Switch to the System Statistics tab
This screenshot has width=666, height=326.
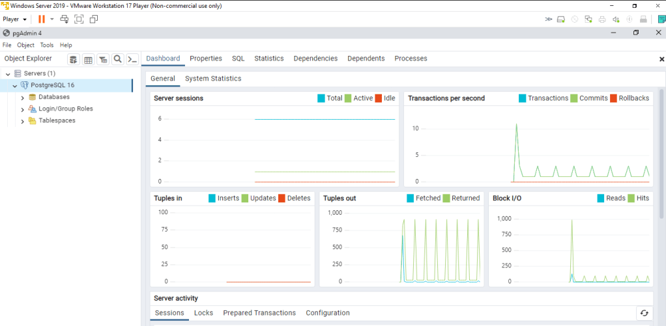coord(213,79)
